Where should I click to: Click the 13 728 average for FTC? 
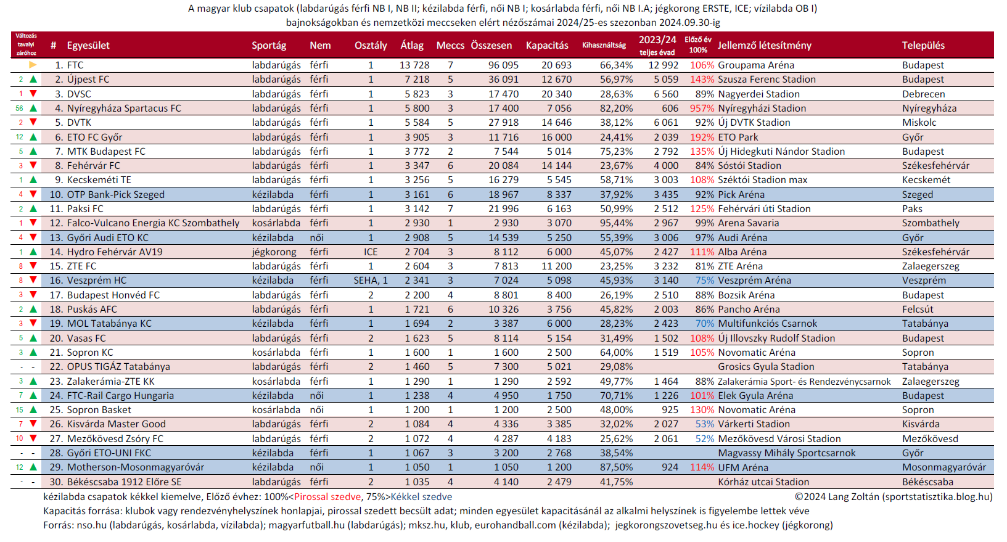click(414, 65)
